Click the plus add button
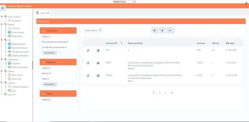 coord(163,30)
